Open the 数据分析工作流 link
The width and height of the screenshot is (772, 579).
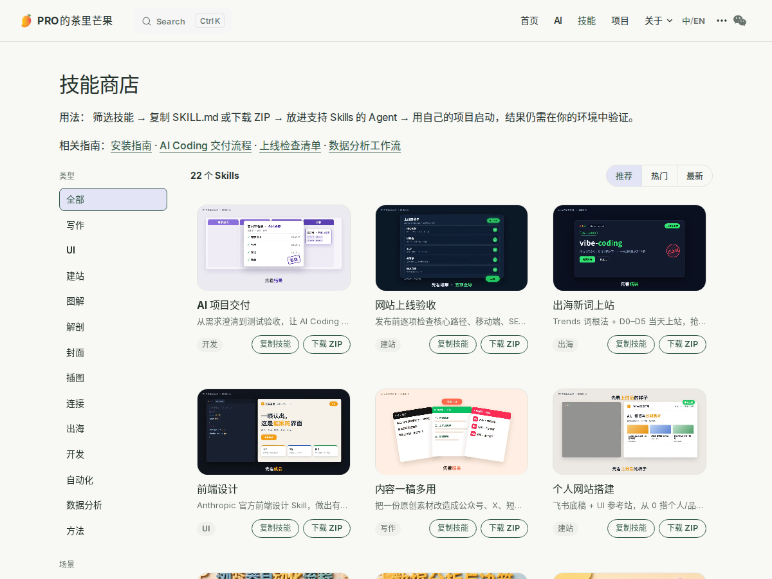point(365,145)
